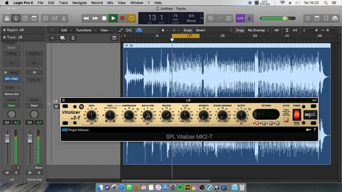Select Vitalizer settings slot A
The image size is (342, 192).
[x=257, y=123]
